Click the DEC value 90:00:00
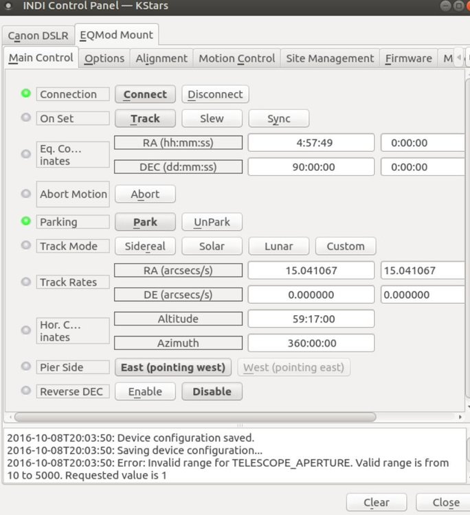The width and height of the screenshot is (470, 515). point(311,167)
